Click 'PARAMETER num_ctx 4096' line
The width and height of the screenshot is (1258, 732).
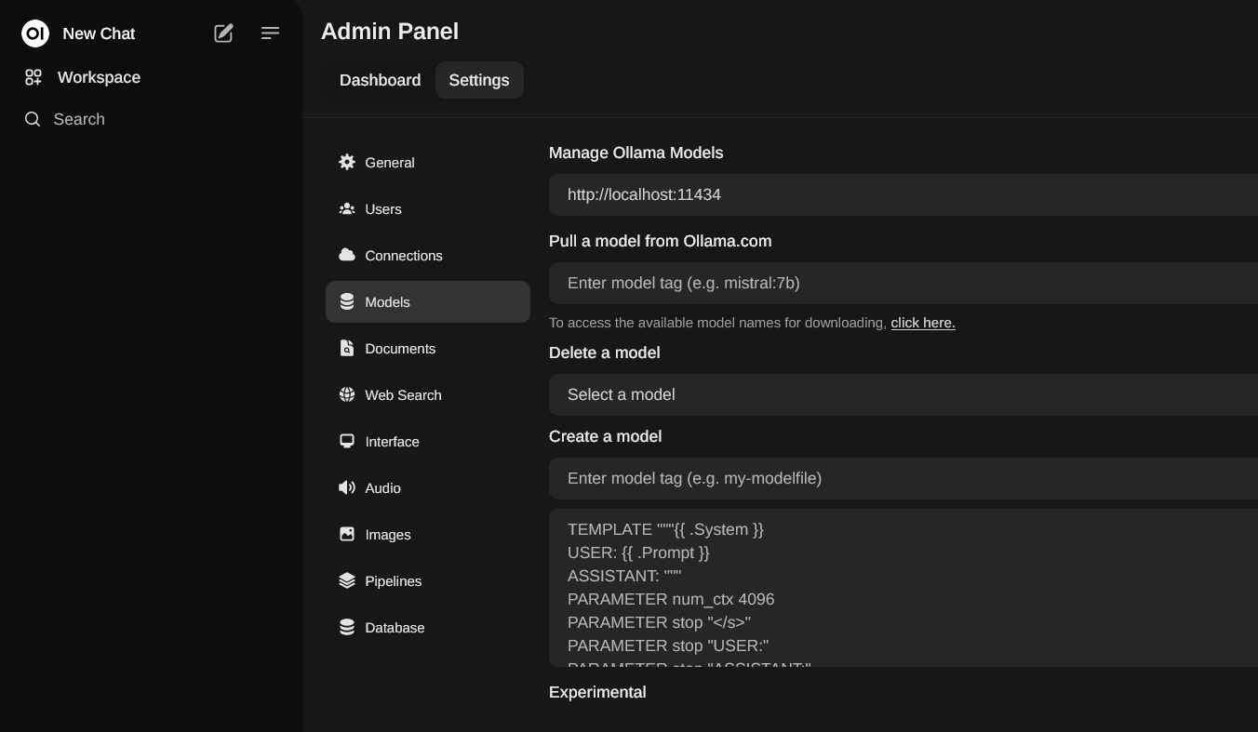(x=671, y=599)
